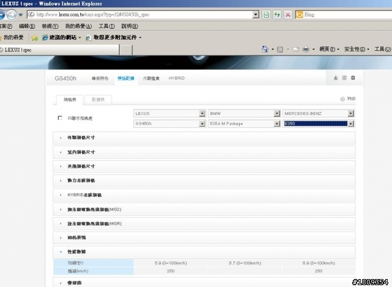Screen dimensions: 392x287
Task: Open the LEXUS brand dropdown
Action: pos(170,113)
